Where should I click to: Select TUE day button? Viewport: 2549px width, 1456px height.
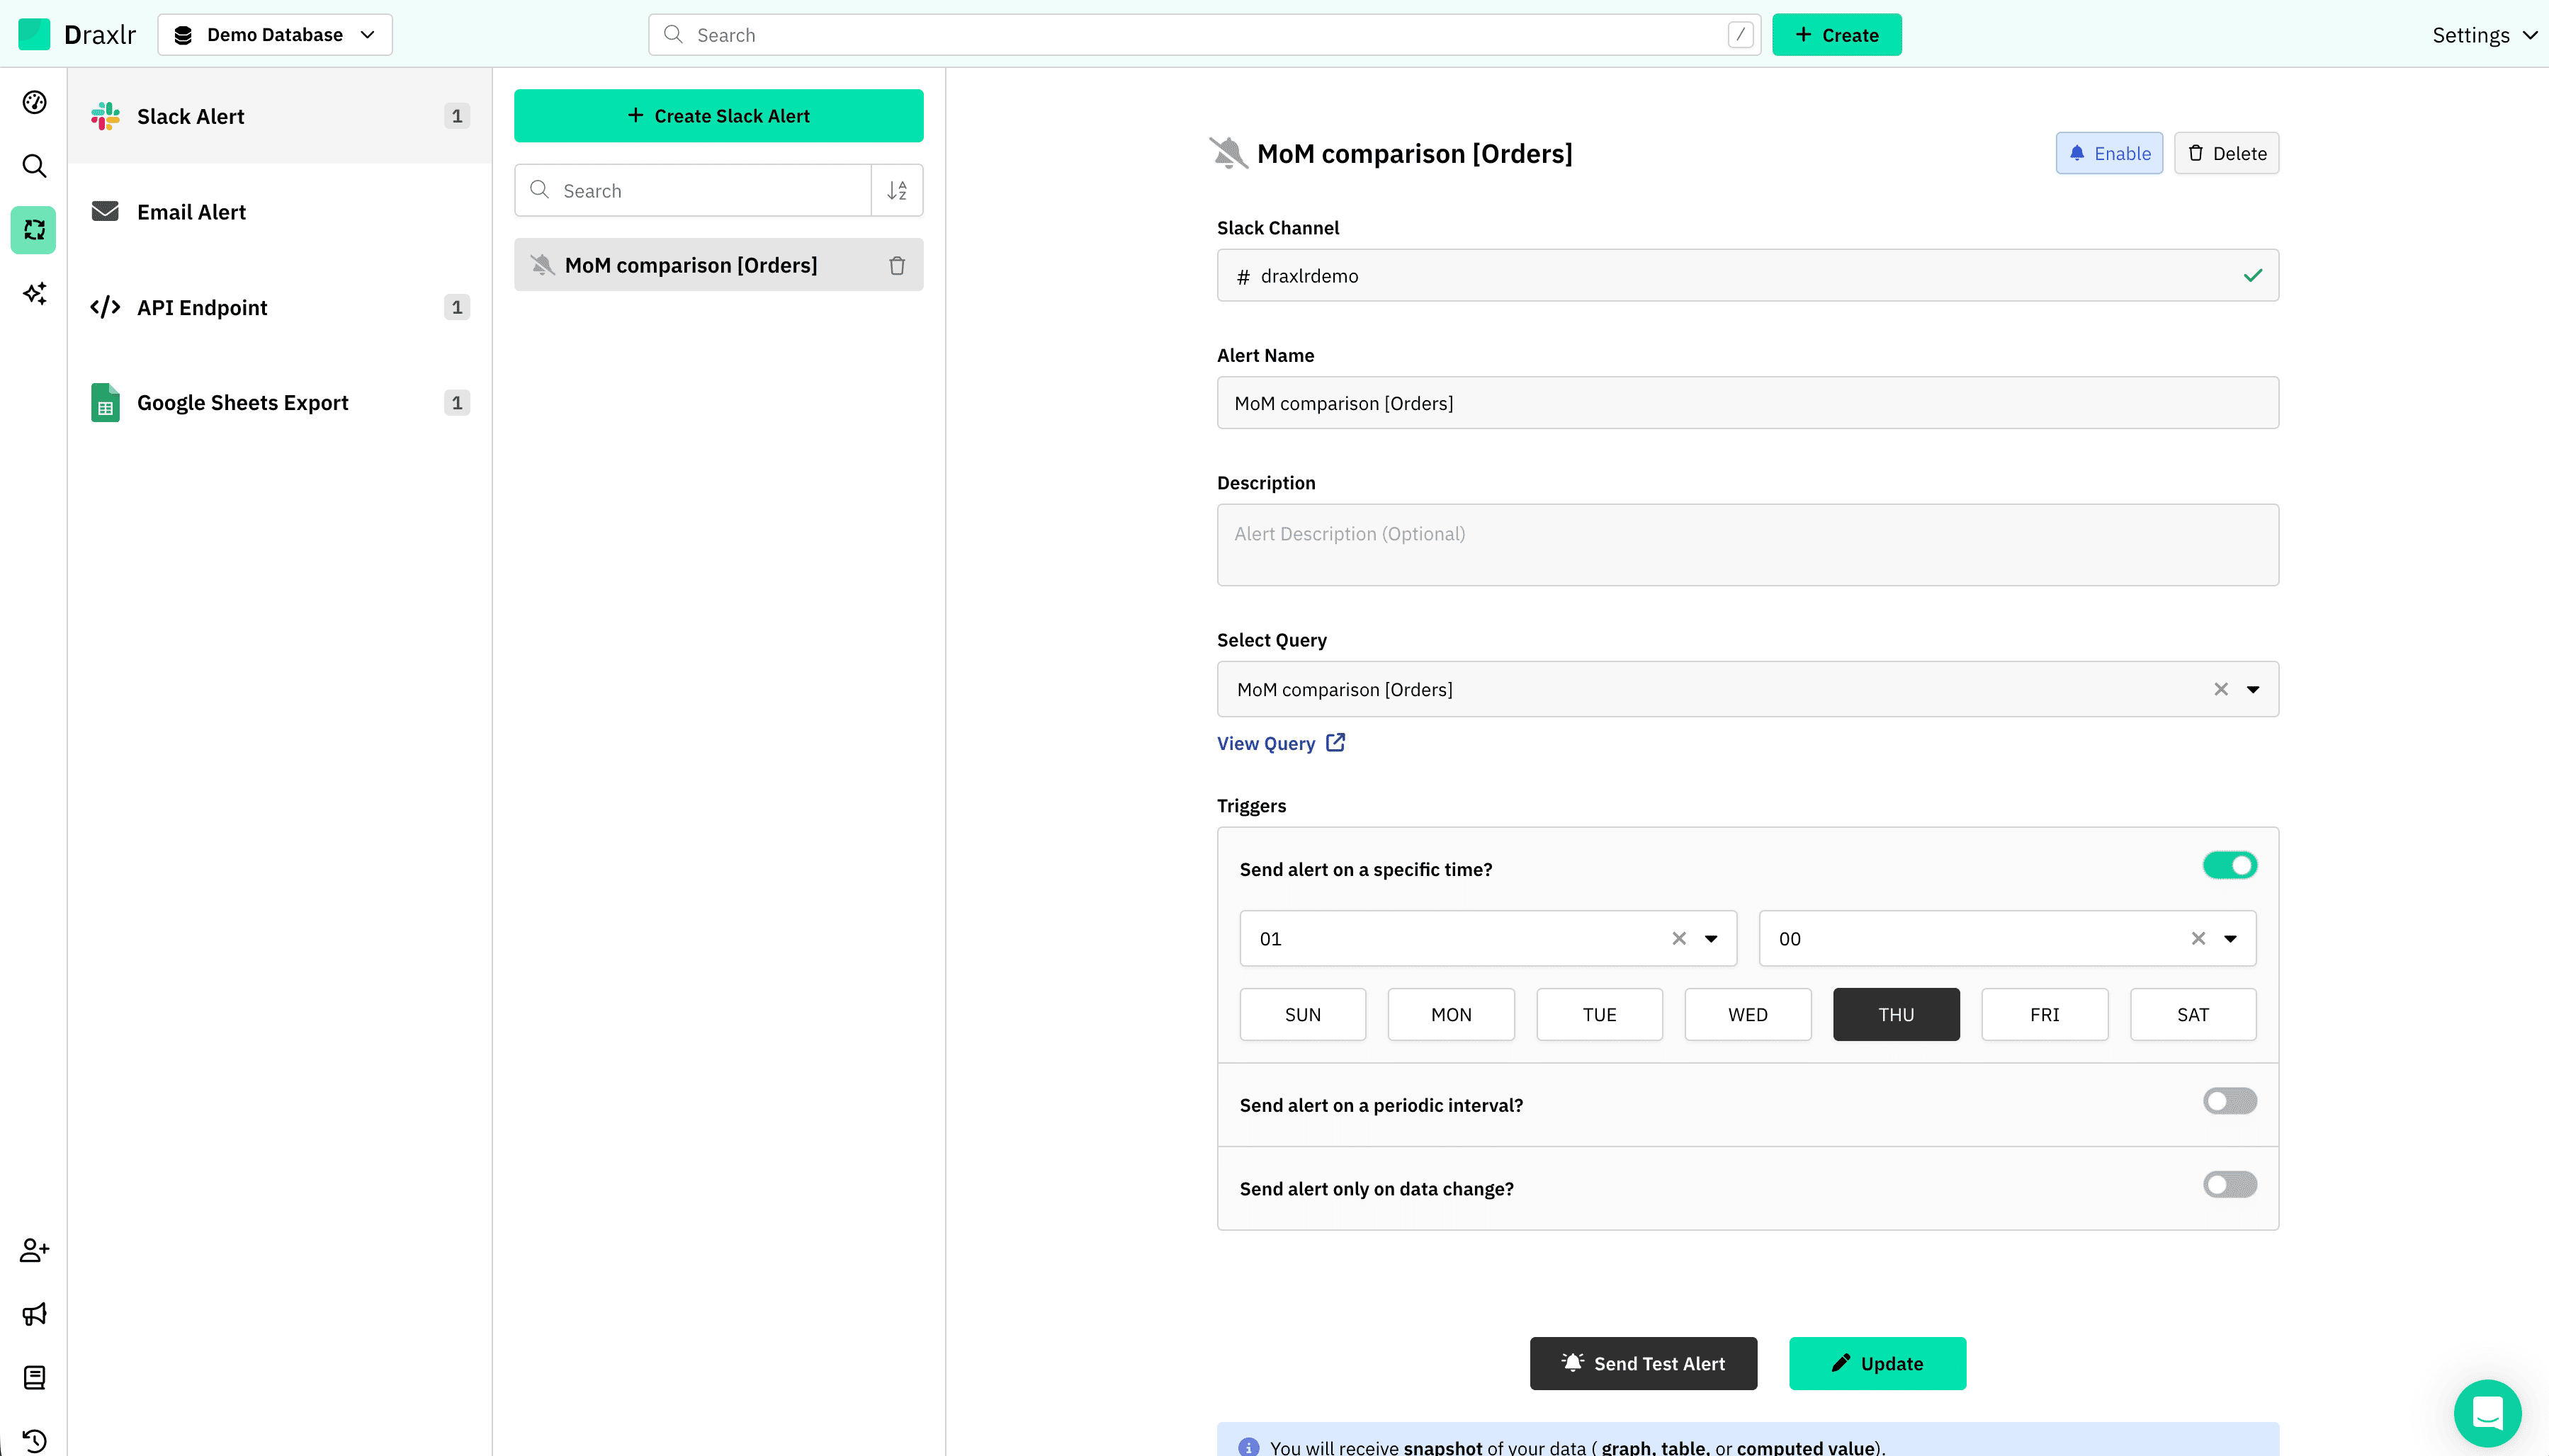point(1600,1014)
